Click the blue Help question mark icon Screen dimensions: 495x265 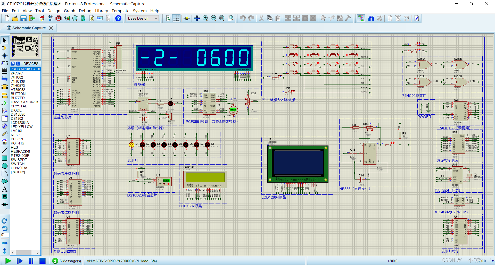click(x=118, y=18)
